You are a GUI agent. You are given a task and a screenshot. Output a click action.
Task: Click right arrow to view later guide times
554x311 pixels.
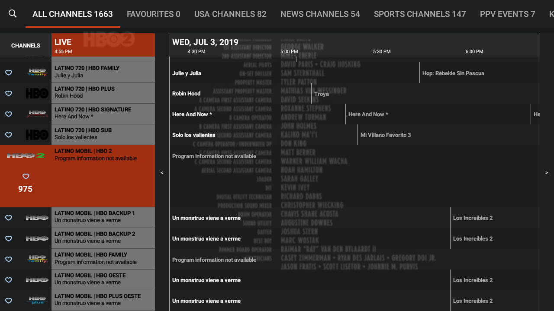(546, 172)
